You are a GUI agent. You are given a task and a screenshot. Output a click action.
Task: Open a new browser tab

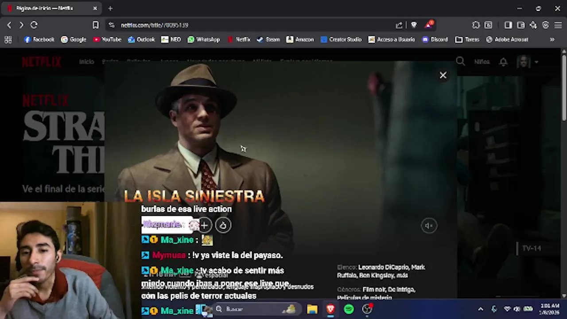pos(110,8)
